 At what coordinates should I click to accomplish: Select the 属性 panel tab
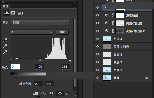tap(5, 6)
